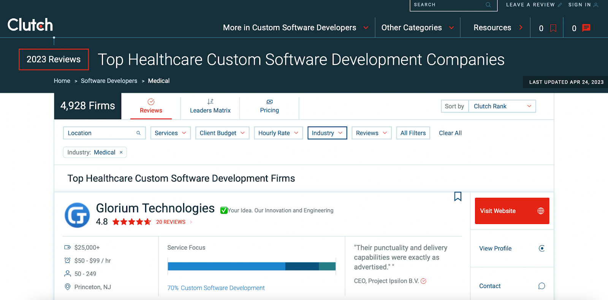The height and width of the screenshot is (300, 608).
Task: Switch to the Pricing tab
Action: point(269,106)
